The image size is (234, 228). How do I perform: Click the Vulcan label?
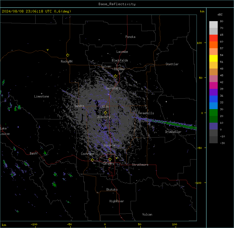(147, 214)
